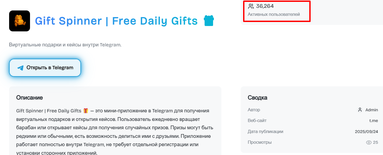
Task: Click the person icon beside Admin
Action: tap(360, 110)
